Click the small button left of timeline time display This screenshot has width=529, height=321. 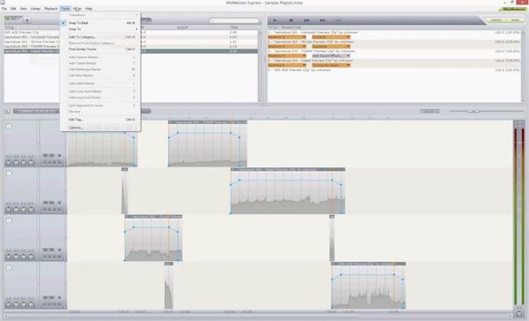click(8, 111)
